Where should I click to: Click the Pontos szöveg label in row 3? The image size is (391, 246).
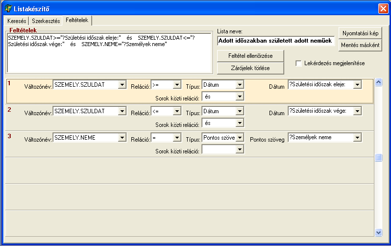[x=267, y=140]
